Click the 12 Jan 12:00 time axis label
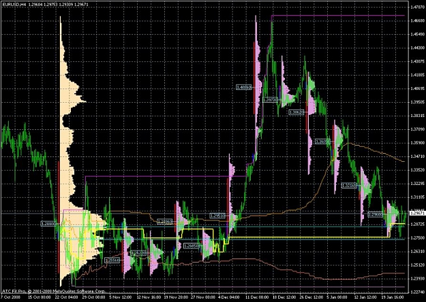The image size is (426, 302). [365, 297]
